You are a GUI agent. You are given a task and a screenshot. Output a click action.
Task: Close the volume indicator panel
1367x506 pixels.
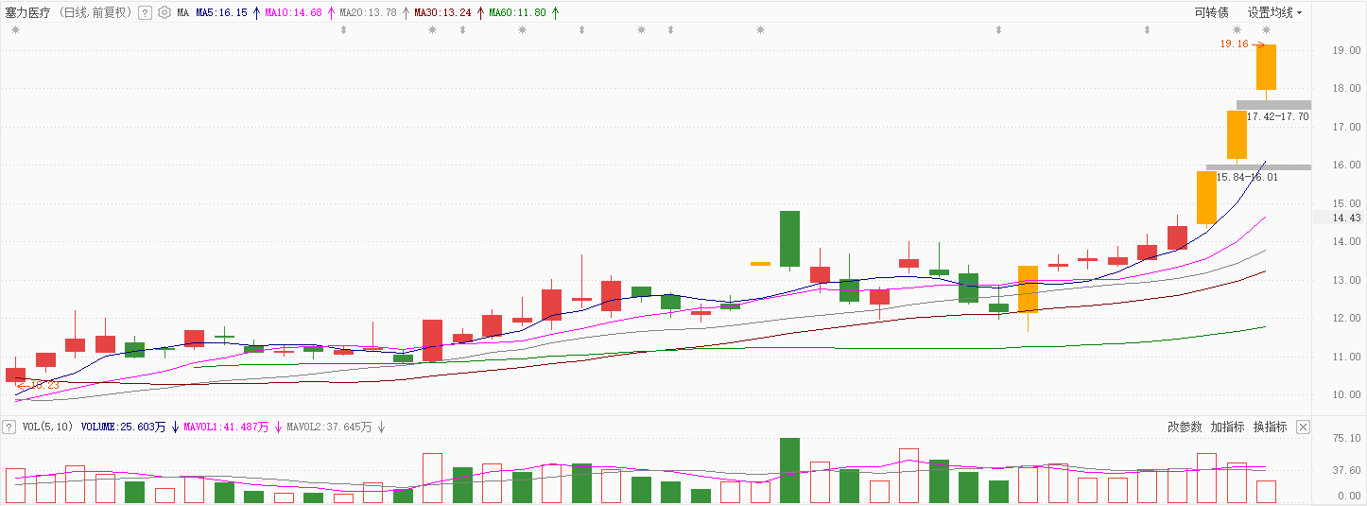pyautogui.click(x=1303, y=427)
